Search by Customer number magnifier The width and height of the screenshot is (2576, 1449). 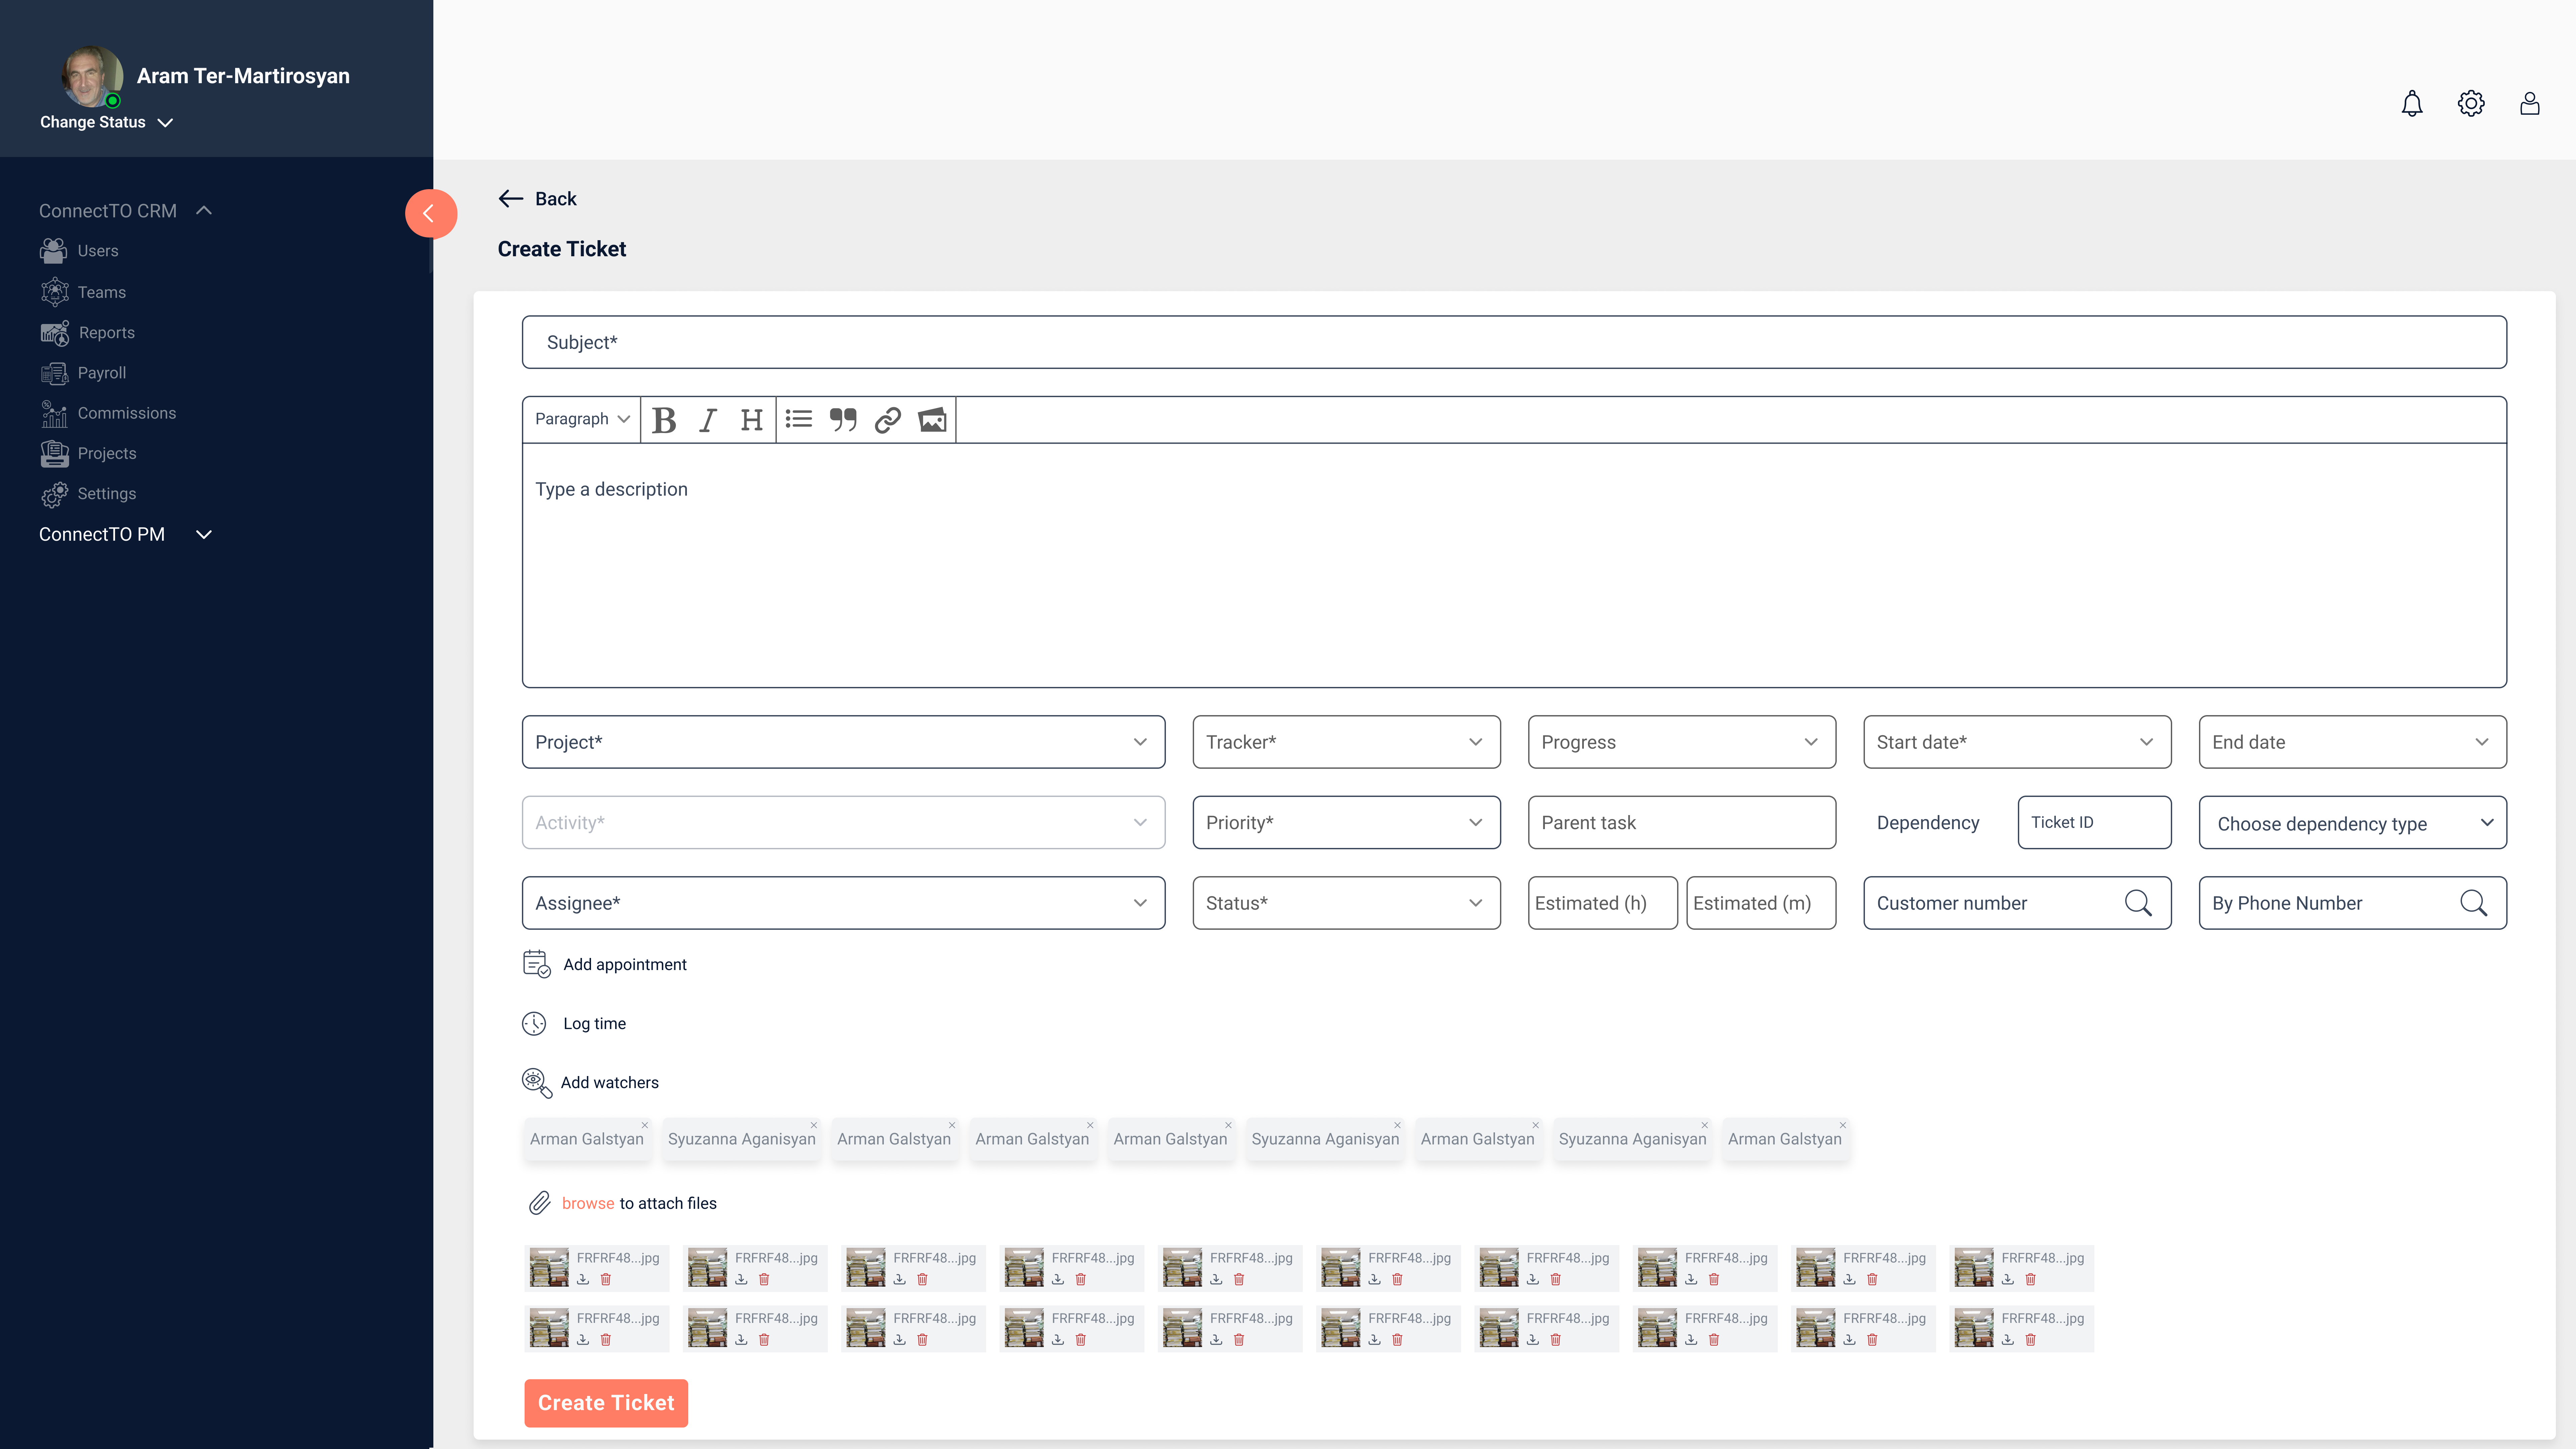[x=2138, y=903]
